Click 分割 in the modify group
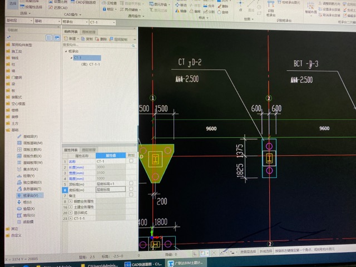356x267 pixels. coord(209,12)
